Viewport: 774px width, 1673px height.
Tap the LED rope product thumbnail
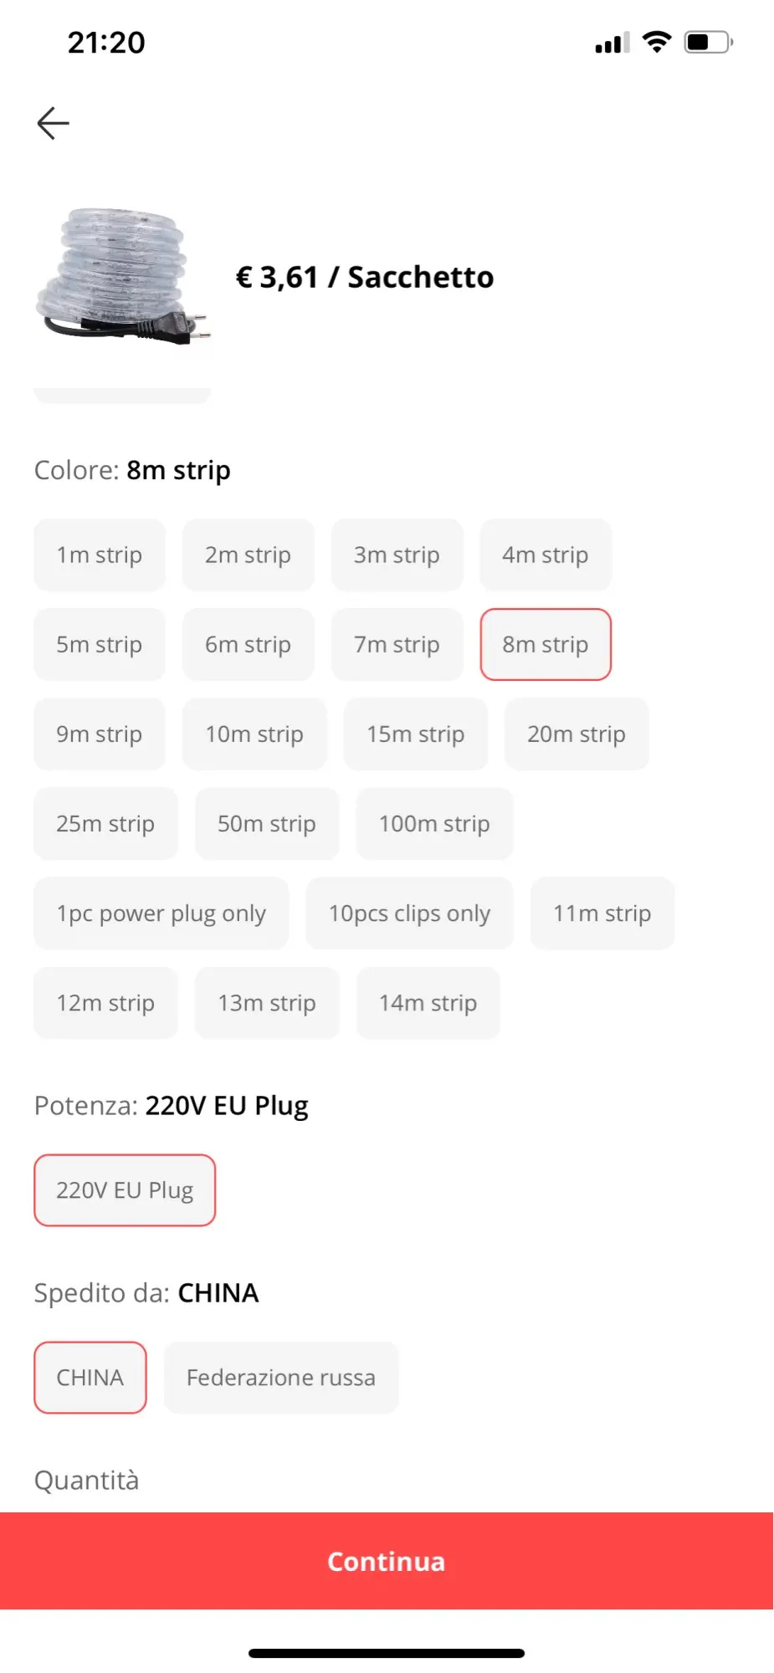point(122,277)
